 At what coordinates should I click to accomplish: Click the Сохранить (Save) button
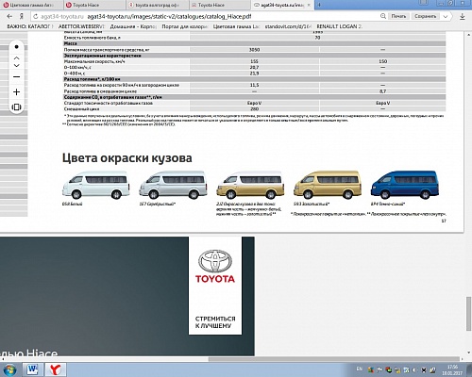(x=425, y=16)
